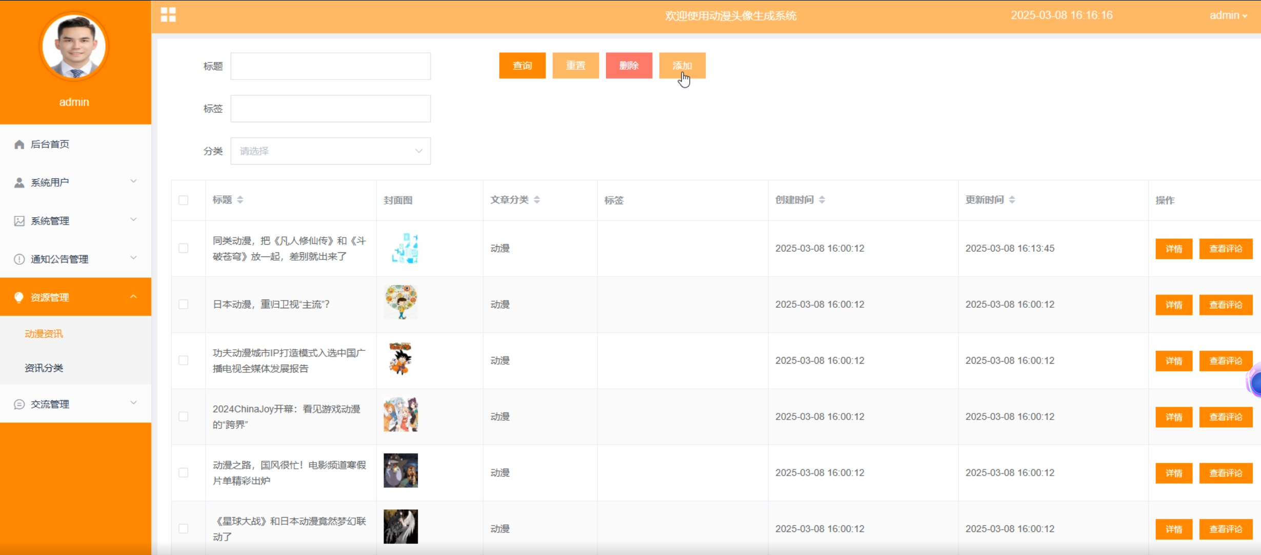This screenshot has height=555, width=1261.
Task: Click the picture icon beside 系统管理
Action: point(19,221)
